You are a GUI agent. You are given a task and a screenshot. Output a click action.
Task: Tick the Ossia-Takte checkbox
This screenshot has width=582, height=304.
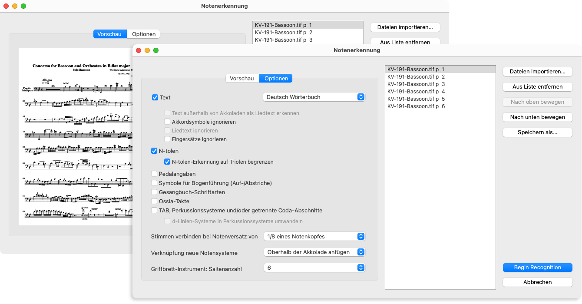click(x=154, y=202)
